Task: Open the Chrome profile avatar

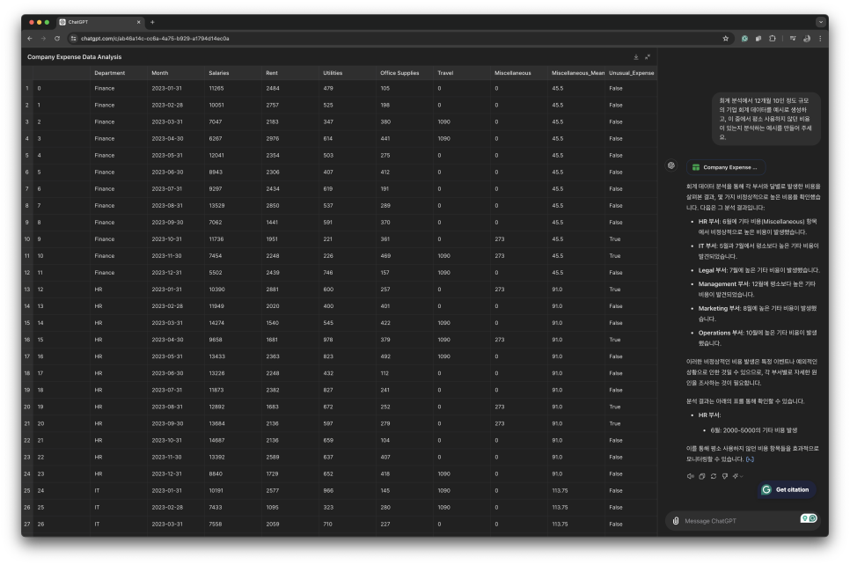Action: point(807,39)
